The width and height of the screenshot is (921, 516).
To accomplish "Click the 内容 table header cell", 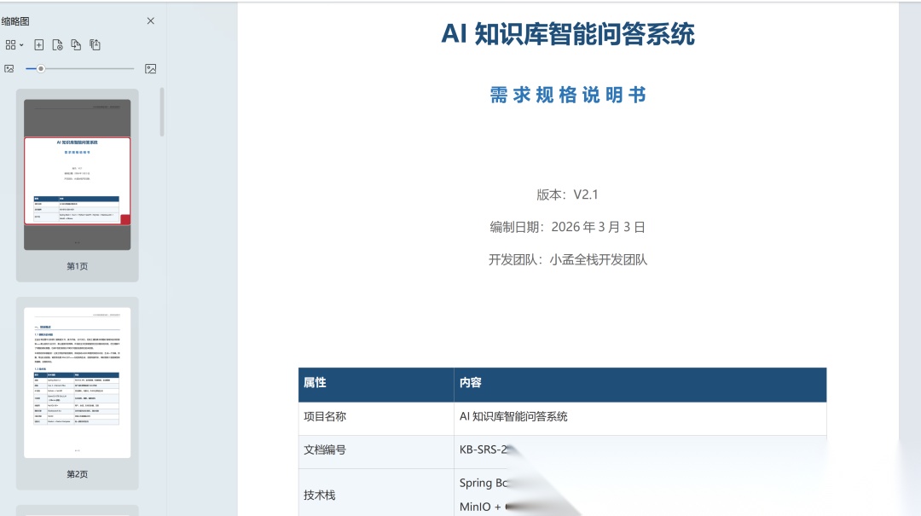I will click(640, 385).
